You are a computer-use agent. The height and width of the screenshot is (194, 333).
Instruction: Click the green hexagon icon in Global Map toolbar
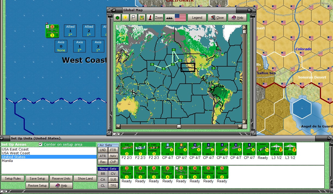click(x=117, y=18)
